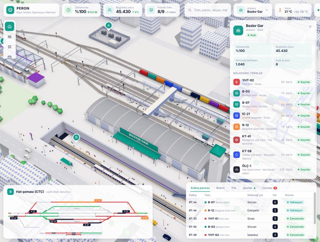Click the 07:53 YHT-01 Sivas departure
This screenshot has width=320, height=242.
pos(250,219)
